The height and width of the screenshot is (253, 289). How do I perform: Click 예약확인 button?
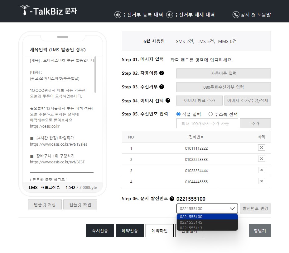[159, 231]
